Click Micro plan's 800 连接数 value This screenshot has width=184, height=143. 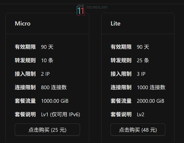pos(54,87)
